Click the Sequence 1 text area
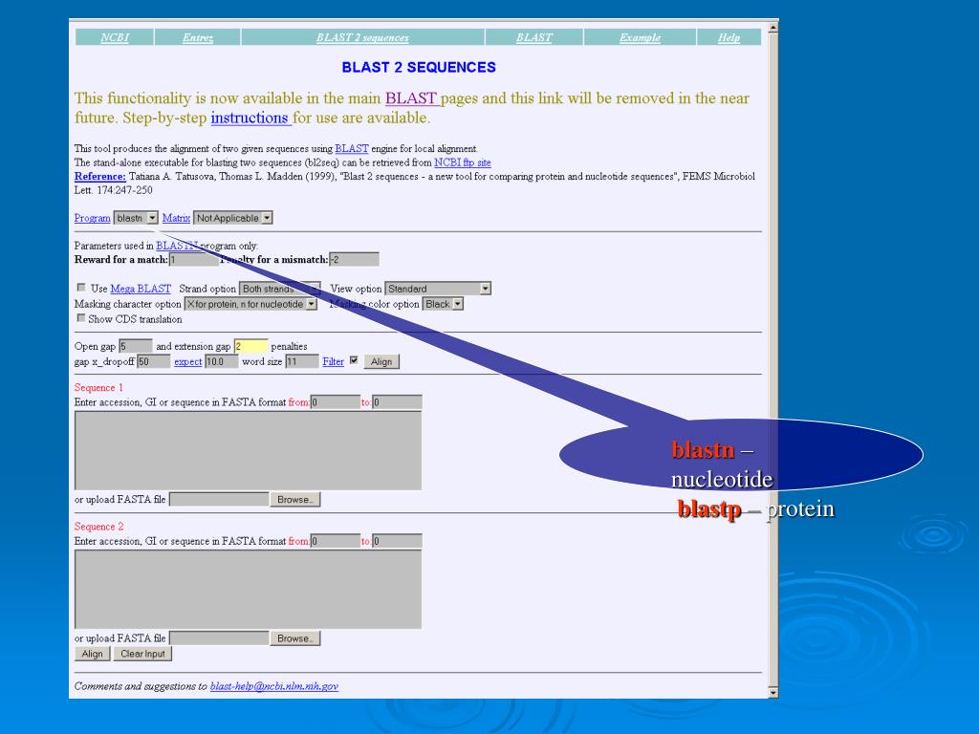The image size is (979, 734). 248,451
